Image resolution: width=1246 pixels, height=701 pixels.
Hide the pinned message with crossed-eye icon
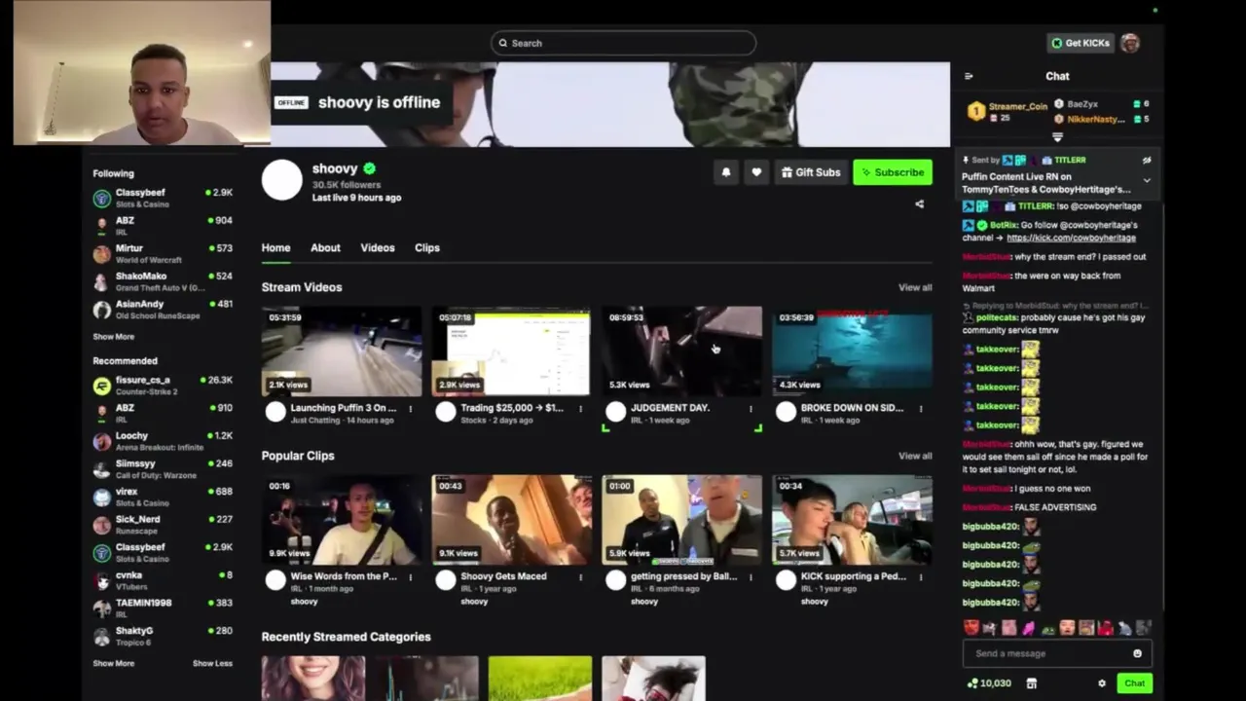click(x=1147, y=161)
